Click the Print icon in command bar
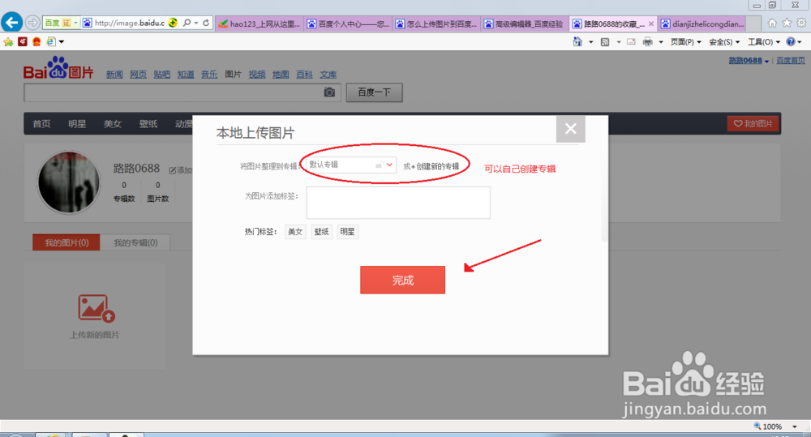 pyautogui.click(x=647, y=42)
